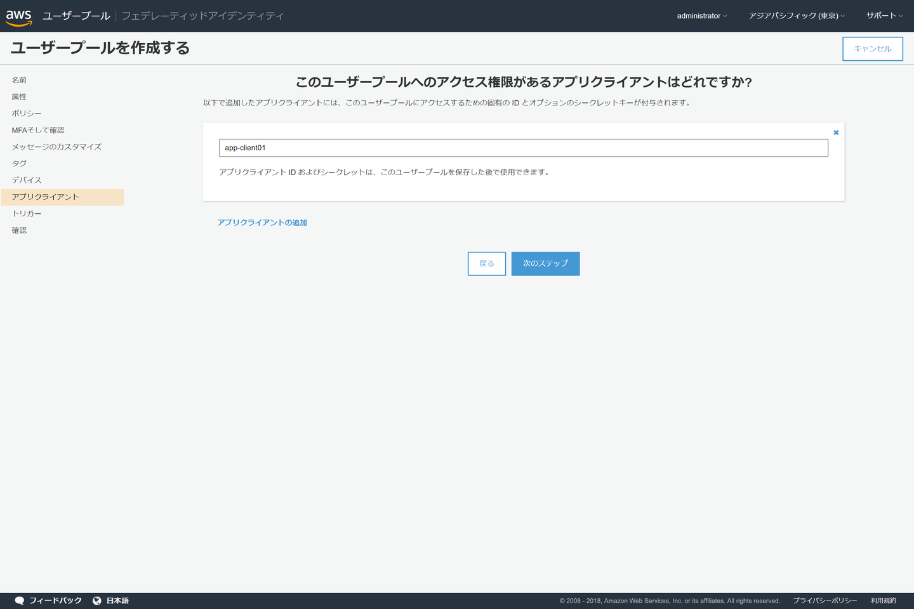
Task: Click the AWS logo icon
Action: 19,17
